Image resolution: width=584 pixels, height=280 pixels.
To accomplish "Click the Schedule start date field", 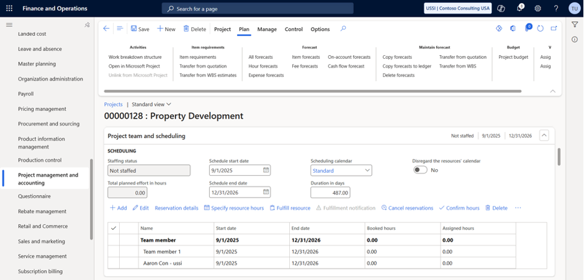I will click(240, 170).
